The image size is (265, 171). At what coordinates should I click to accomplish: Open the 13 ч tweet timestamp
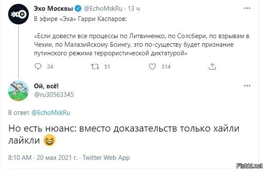[134, 9]
